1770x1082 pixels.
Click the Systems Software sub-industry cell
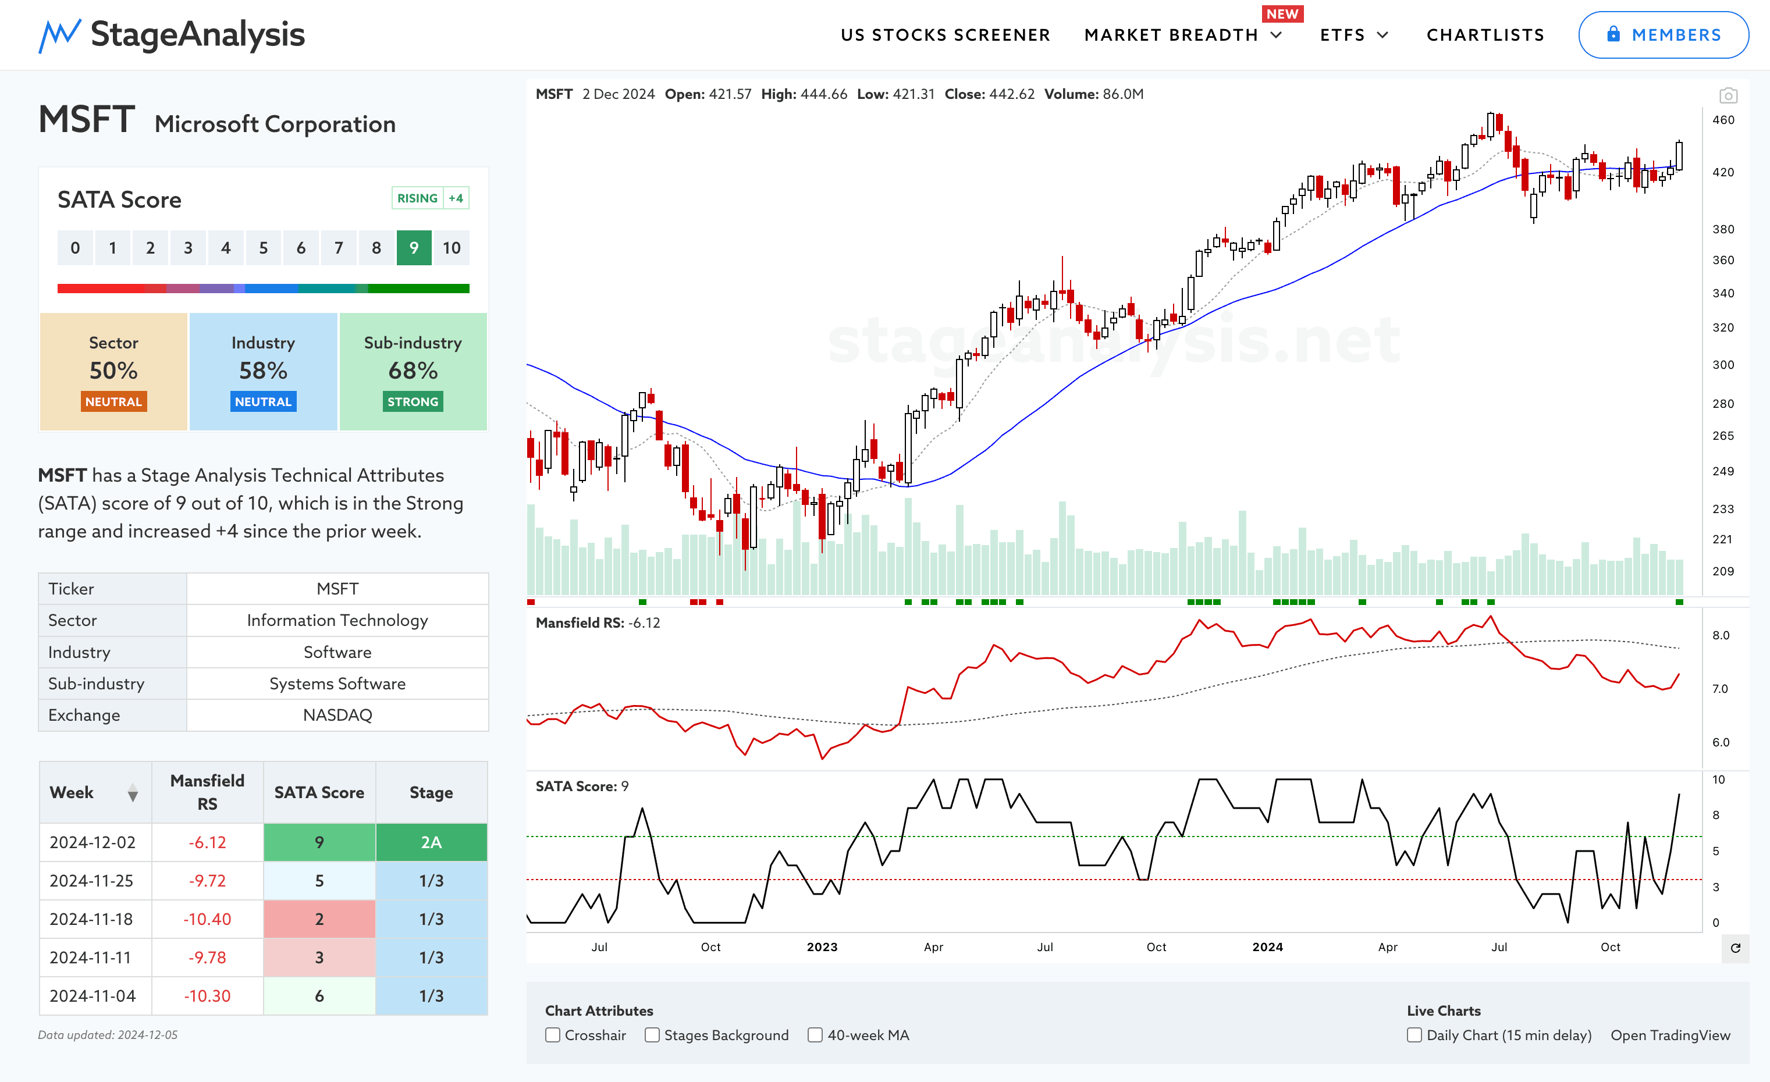tap(337, 684)
